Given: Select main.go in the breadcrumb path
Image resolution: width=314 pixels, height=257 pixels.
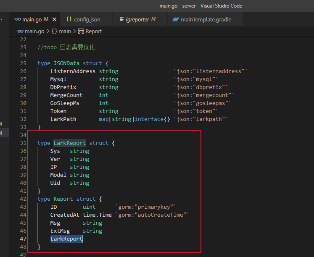Looking at the screenshot, I should [x=34, y=31].
